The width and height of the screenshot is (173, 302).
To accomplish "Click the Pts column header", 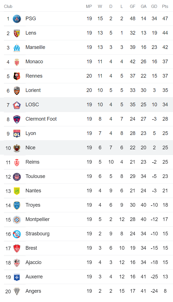I will 165,6.
